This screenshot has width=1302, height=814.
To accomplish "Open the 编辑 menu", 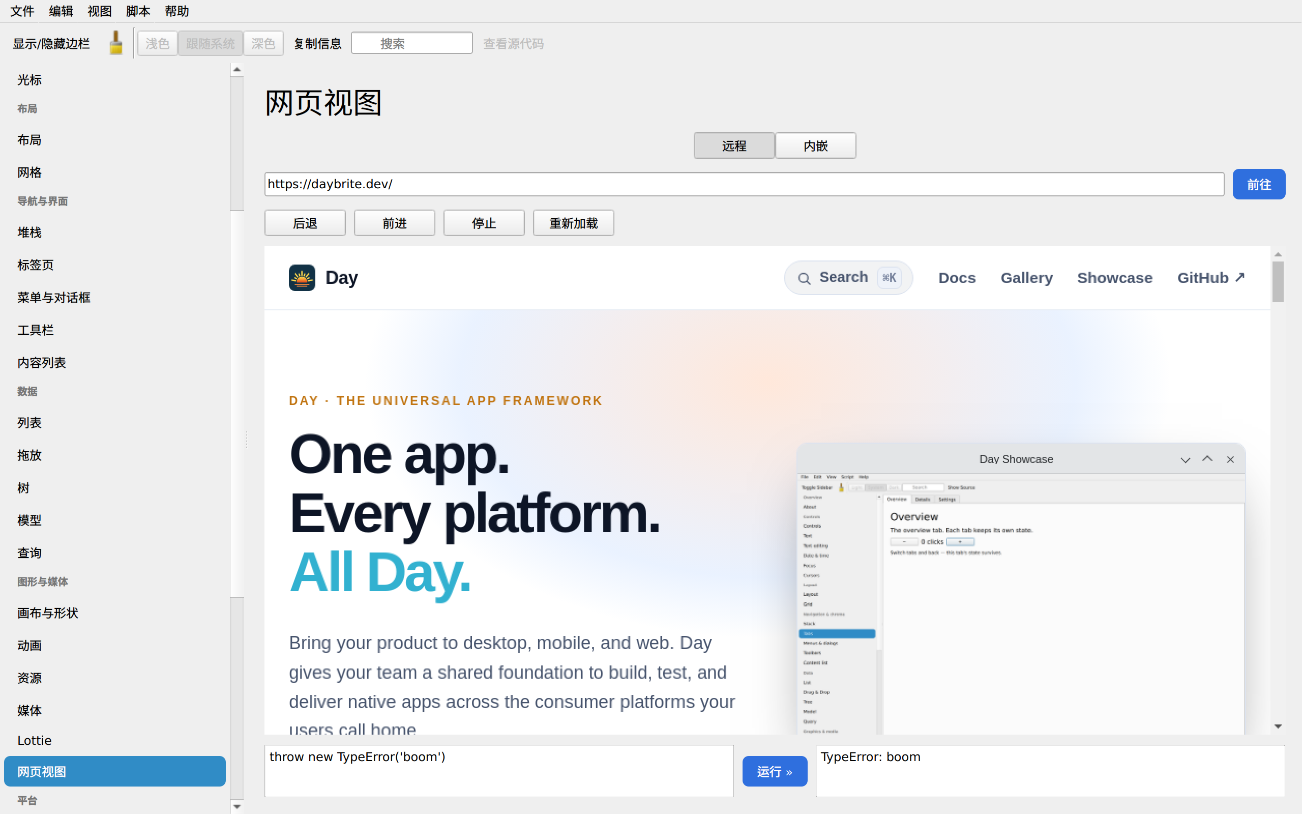I will pyautogui.click(x=61, y=11).
